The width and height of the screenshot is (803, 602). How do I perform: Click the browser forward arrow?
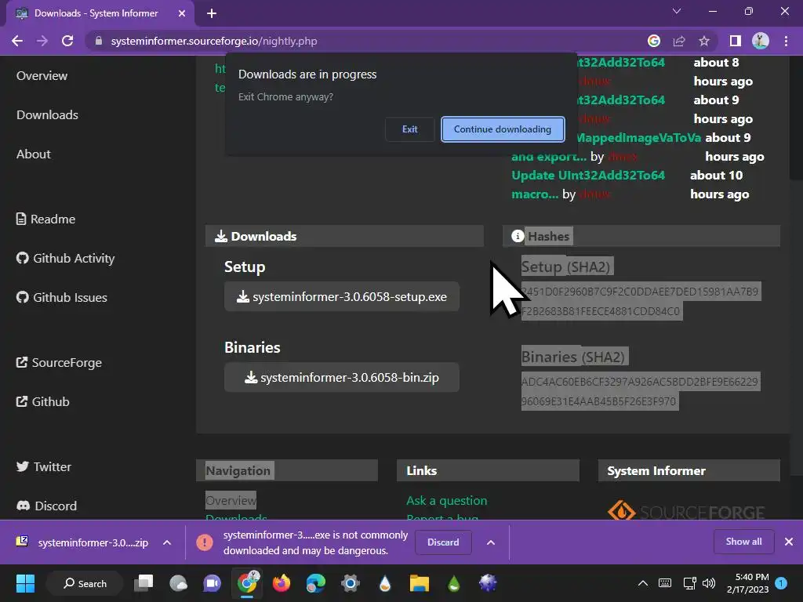tap(42, 41)
